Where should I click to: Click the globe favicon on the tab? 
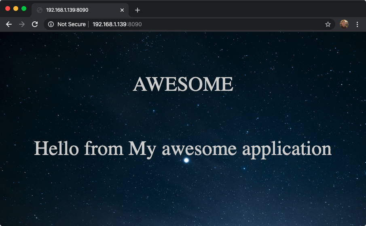point(40,10)
